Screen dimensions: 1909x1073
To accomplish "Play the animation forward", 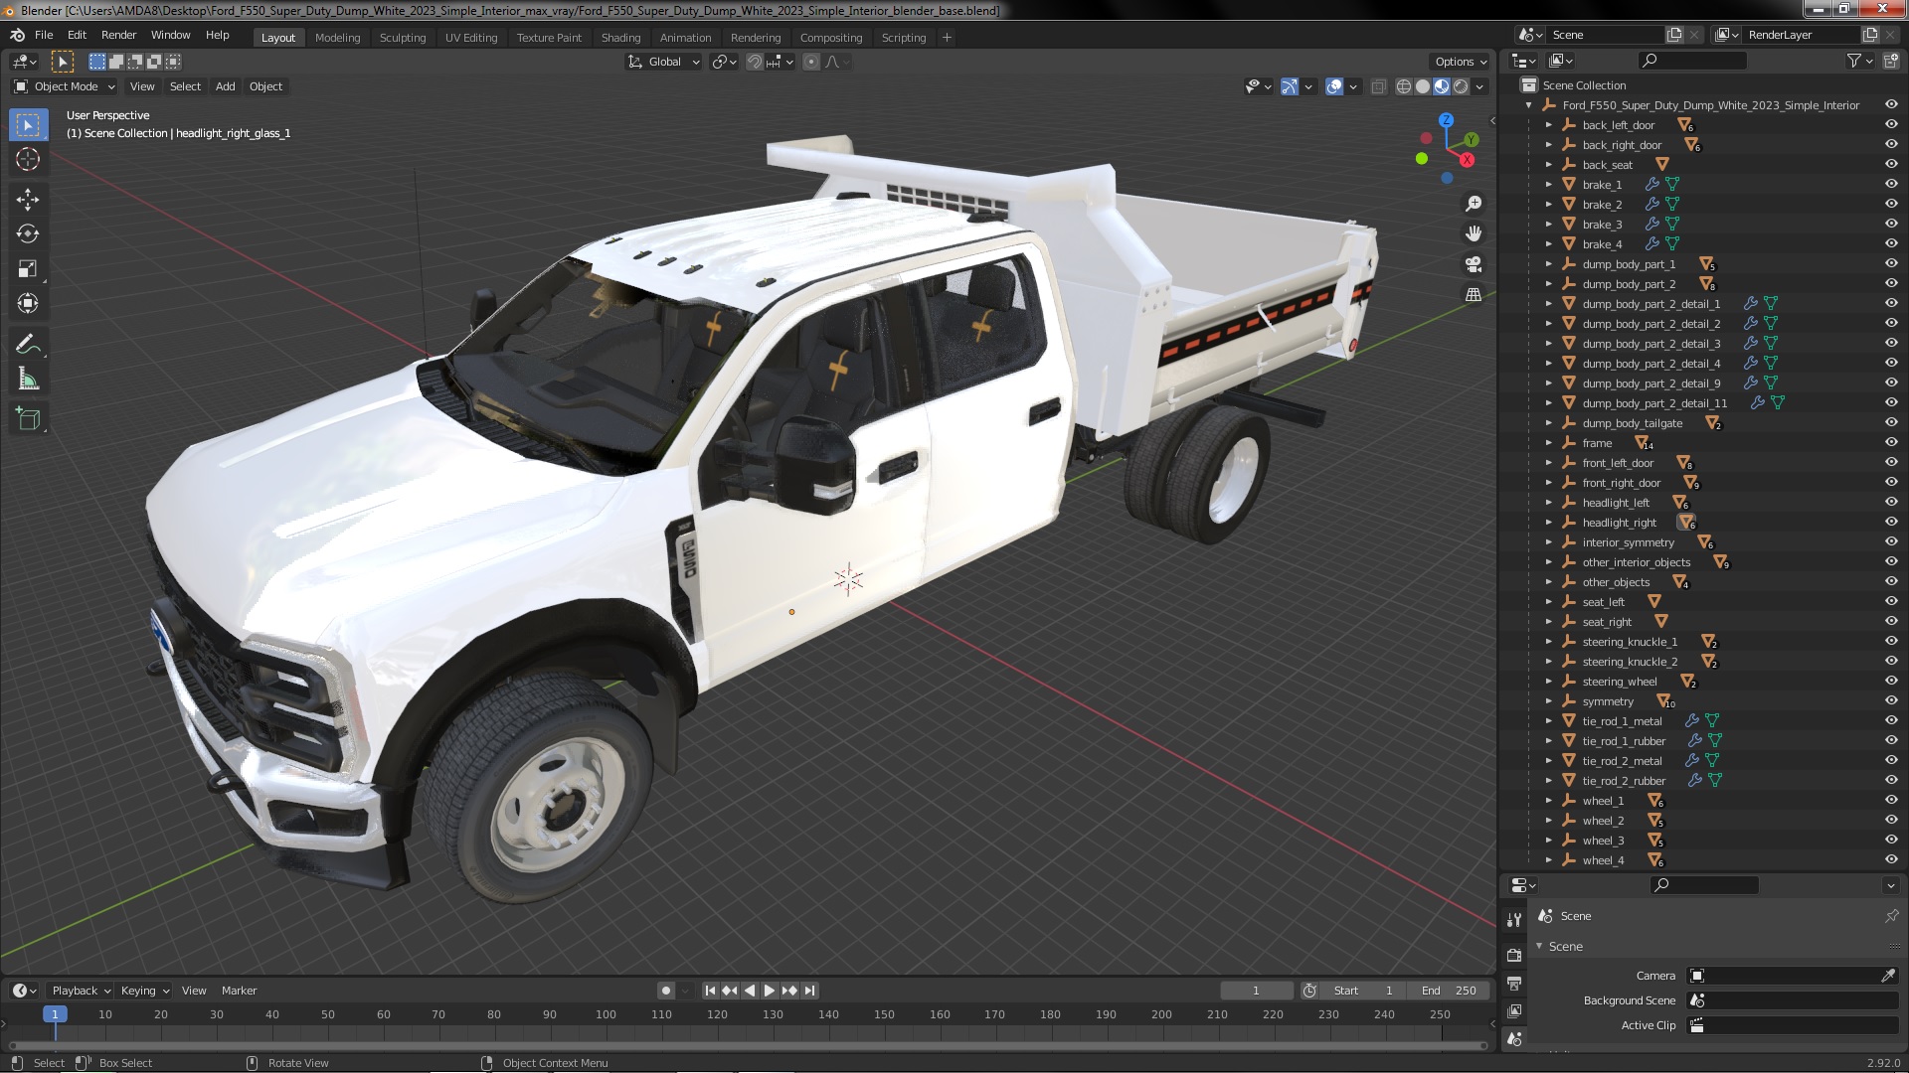I will click(x=770, y=991).
